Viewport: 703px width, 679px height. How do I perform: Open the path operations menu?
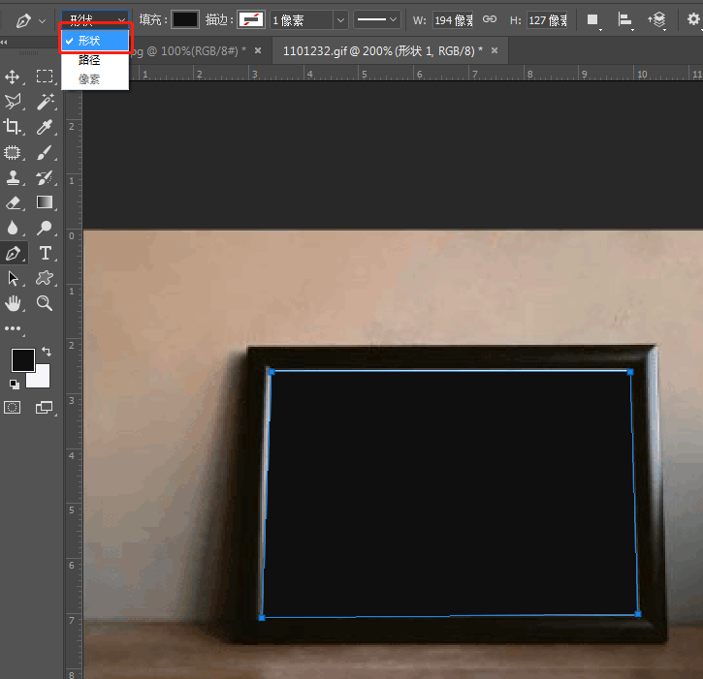(592, 19)
